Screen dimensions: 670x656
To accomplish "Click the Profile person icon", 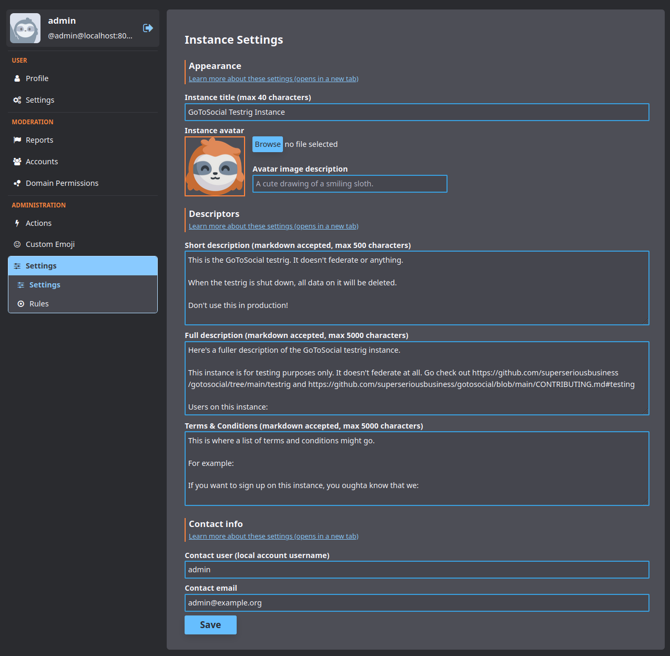I will click(x=17, y=78).
